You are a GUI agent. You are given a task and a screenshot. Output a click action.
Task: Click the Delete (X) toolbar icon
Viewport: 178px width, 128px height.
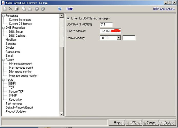[11, 9]
